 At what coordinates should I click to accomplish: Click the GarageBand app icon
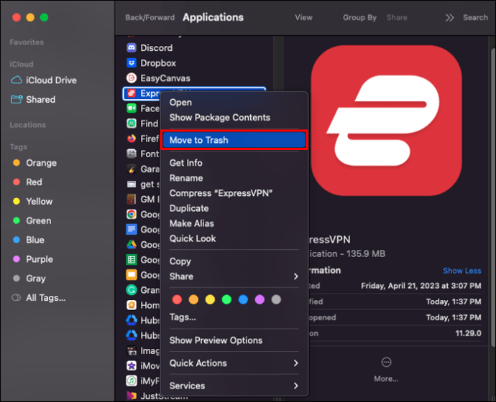pyautogui.click(x=132, y=169)
